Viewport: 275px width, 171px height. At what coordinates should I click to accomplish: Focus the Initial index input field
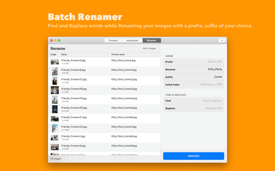(194, 84)
